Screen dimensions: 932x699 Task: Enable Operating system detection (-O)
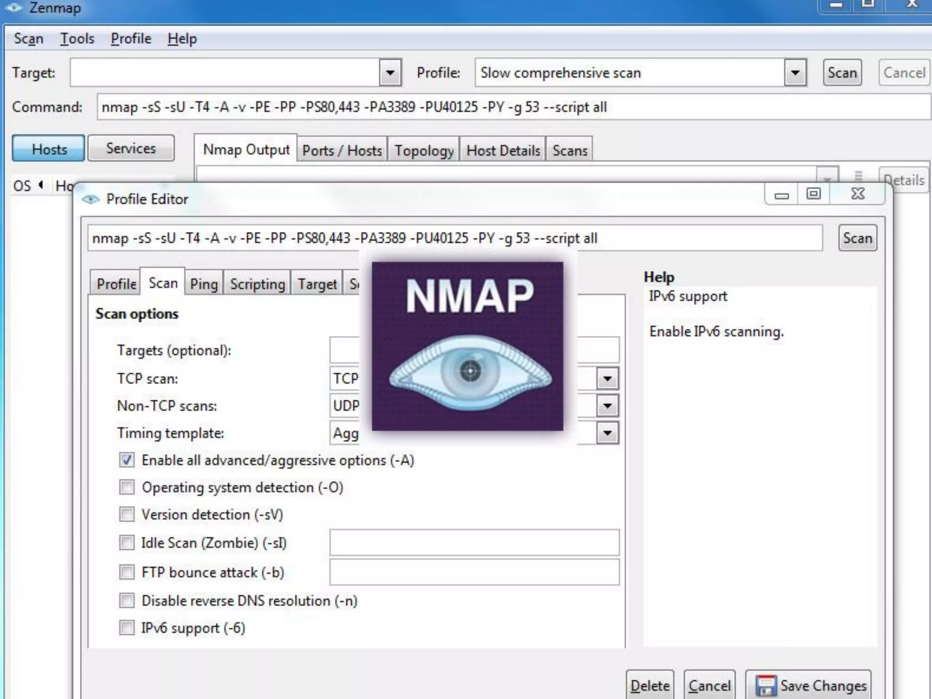tap(127, 487)
